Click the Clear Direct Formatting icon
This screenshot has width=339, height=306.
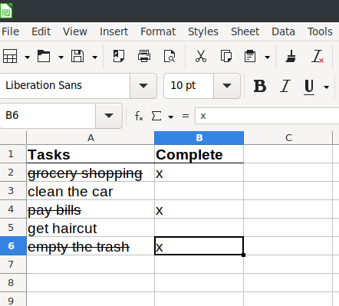click(318, 56)
